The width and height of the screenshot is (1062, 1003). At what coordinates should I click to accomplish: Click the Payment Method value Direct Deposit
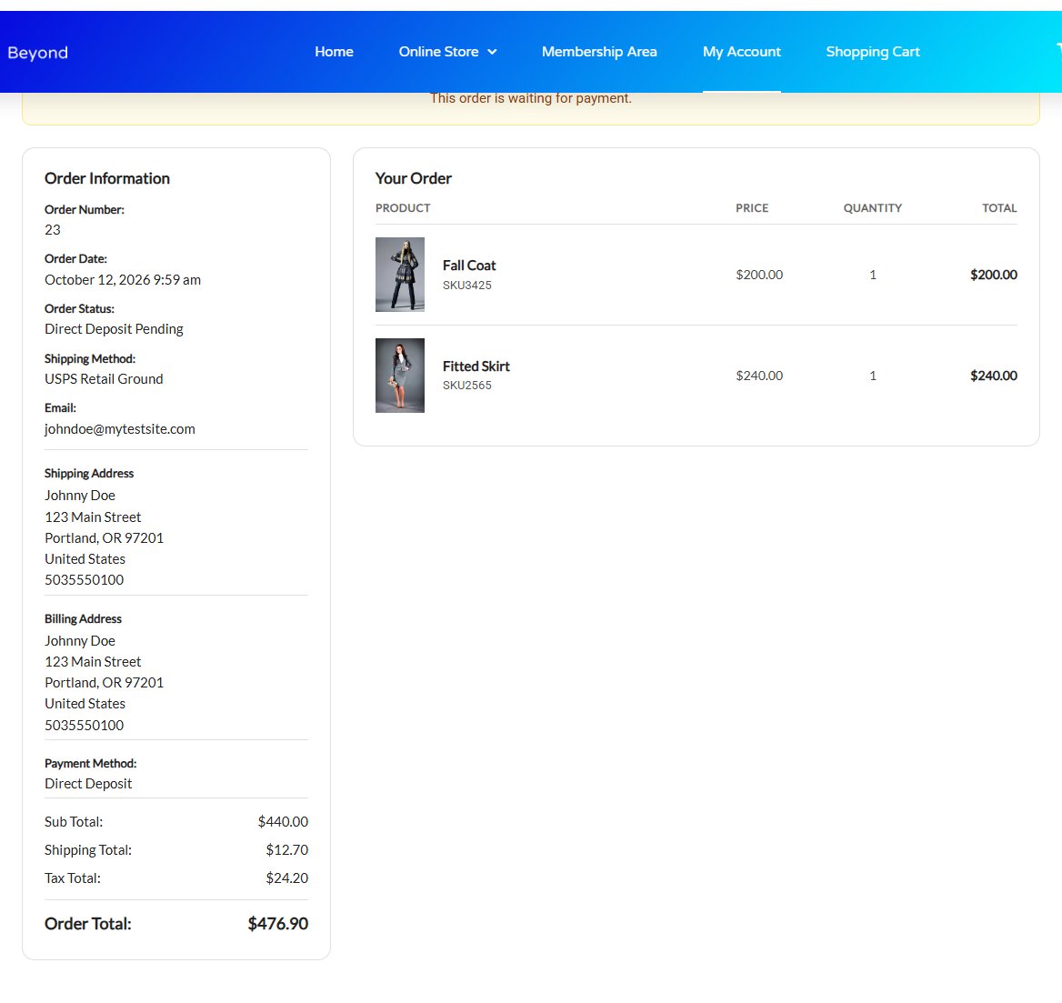pyautogui.click(x=89, y=784)
